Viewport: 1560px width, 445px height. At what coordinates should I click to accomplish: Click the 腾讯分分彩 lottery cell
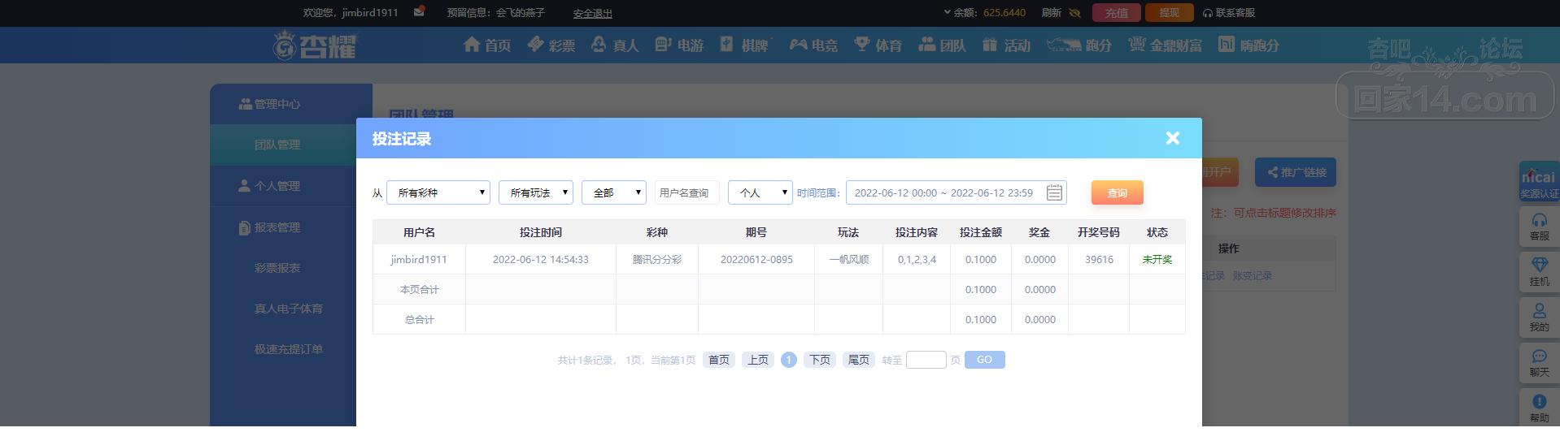pos(657,260)
